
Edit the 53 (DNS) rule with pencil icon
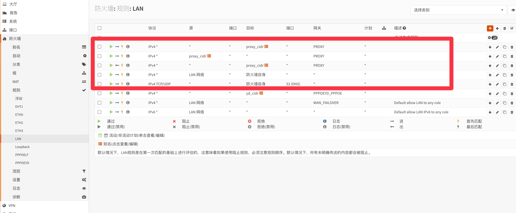[x=497, y=84]
